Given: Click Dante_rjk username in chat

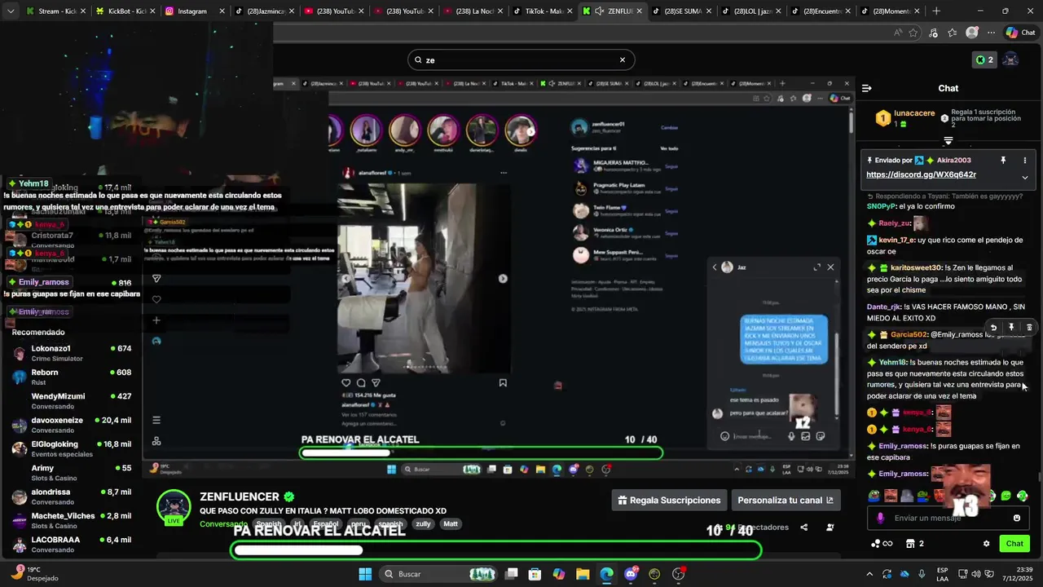Looking at the screenshot, I should pyautogui.click(x=883, y=307).
